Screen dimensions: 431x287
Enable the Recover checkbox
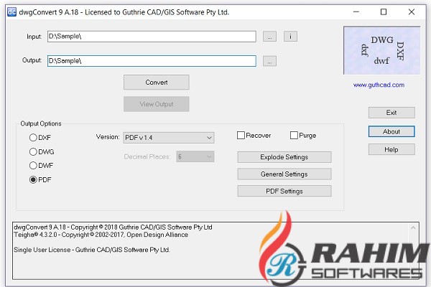tap(254, 136)
